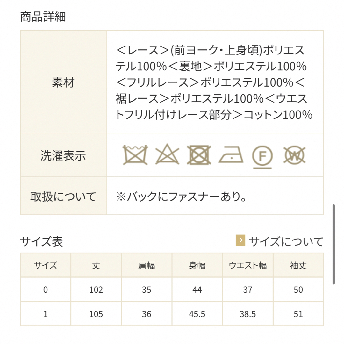This screenshot has width=344, height=344.
Task: Click the do-not-wash laundry symbol
Action: tap(135, 155)
